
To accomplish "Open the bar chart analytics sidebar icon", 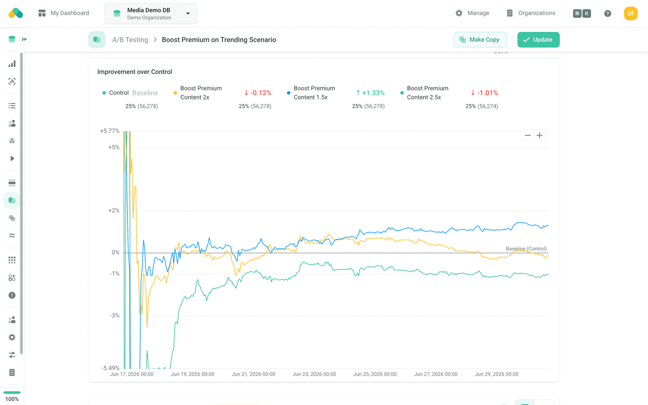I will [x=12, y=64].
